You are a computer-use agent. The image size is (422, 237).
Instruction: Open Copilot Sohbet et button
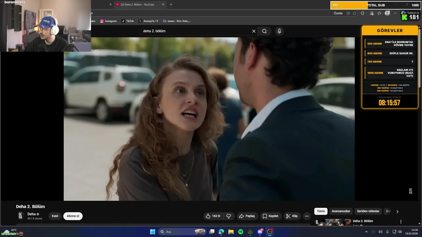click(410, 13)
